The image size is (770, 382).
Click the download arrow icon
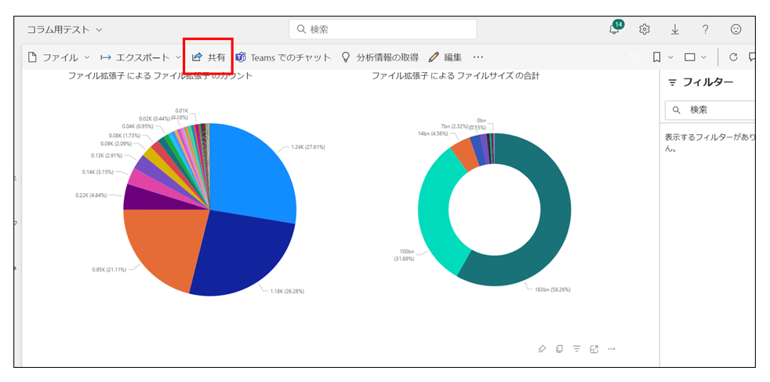click(675, 30)
